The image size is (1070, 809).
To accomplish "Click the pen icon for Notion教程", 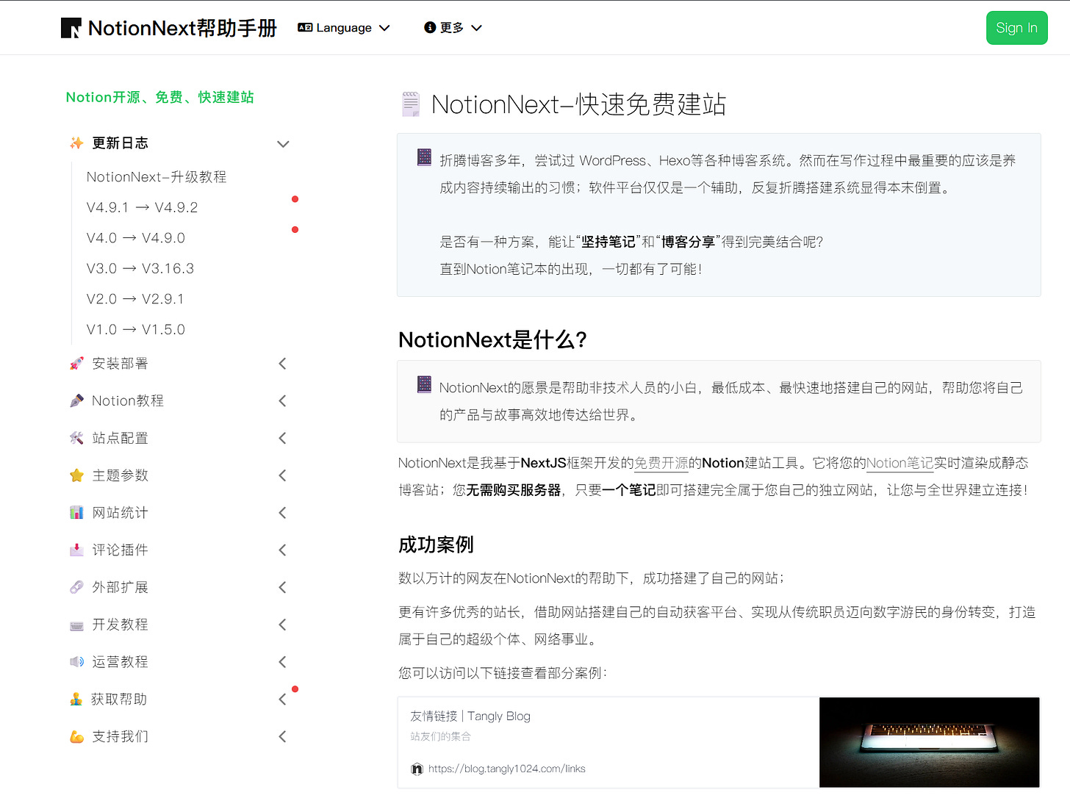I will (x=76, y=400).
